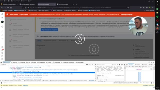
Task: Open the Layout tab in rules sidebar
Action: click(131, 65)
